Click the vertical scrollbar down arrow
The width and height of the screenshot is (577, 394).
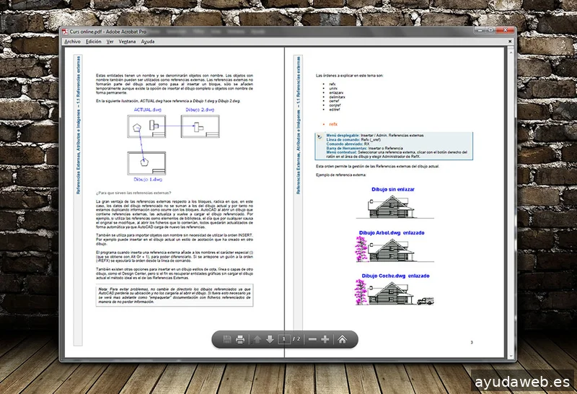pyautogui.click(x=511, y=356)
